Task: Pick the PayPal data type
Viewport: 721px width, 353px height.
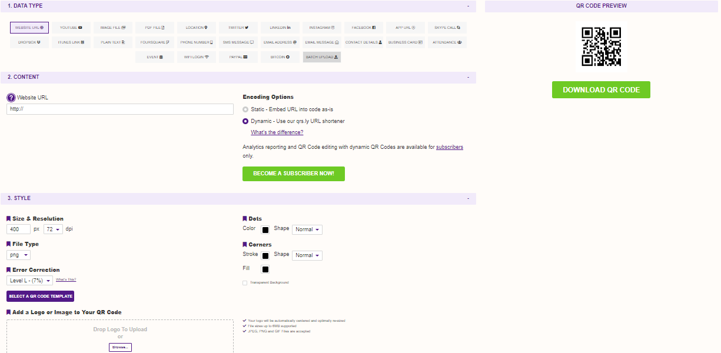Action: [x=238, y=57]
